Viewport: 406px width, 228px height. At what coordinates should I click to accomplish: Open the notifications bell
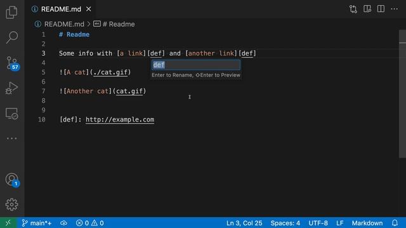click(x=395, y=223)
